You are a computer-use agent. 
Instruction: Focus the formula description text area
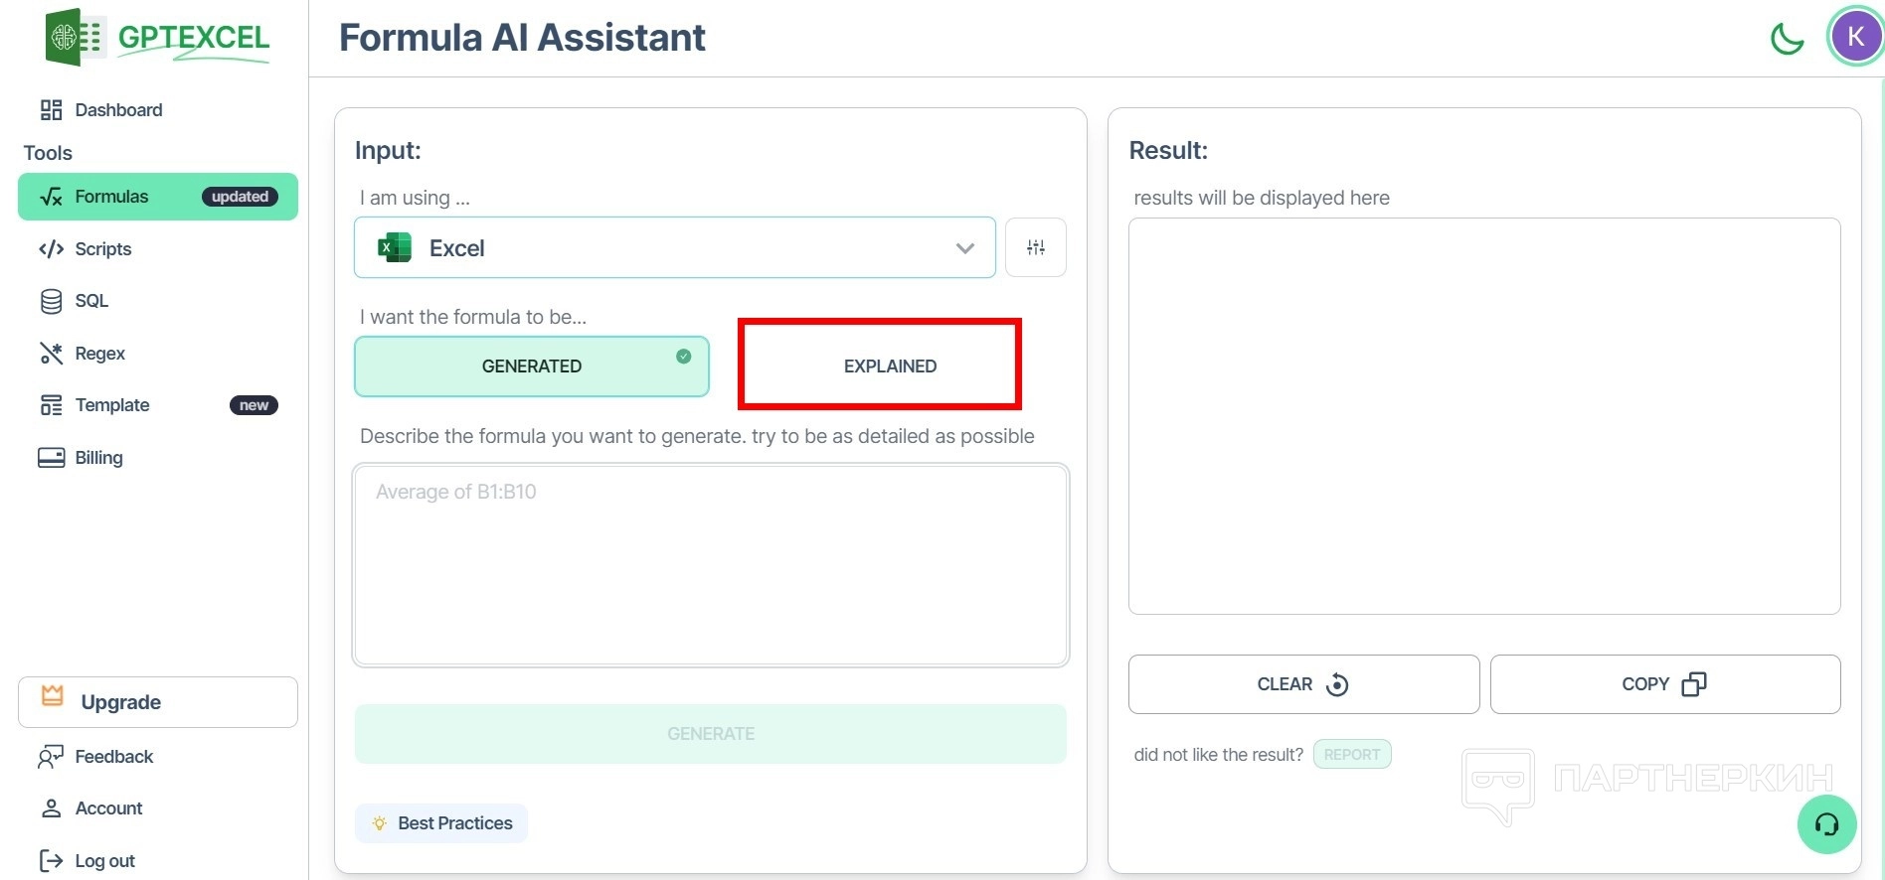coord(711,565)
